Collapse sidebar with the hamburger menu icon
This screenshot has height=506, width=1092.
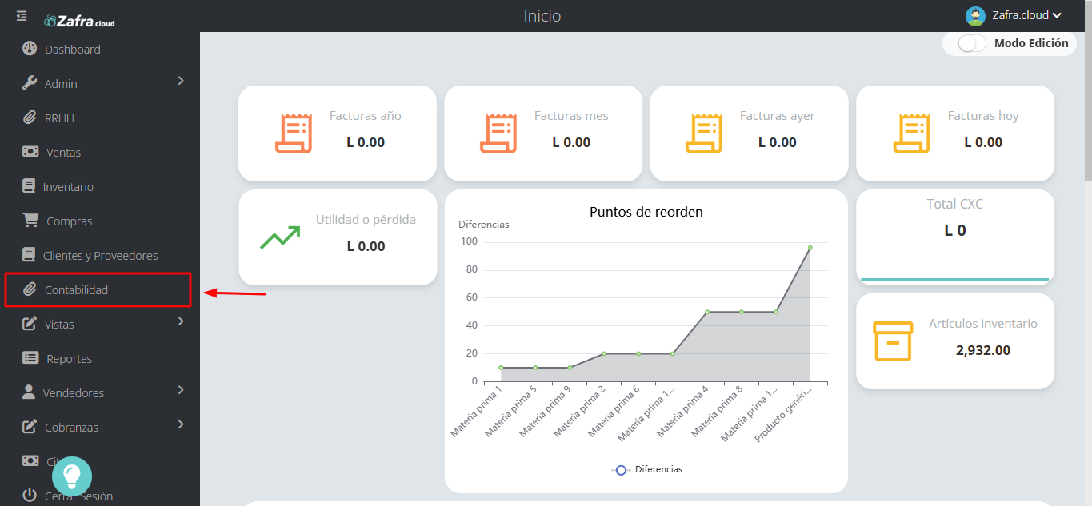click(22, 16)
